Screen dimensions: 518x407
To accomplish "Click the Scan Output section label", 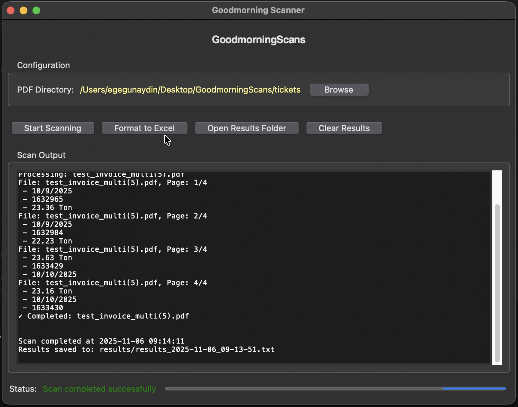I will tap(41, 155).
